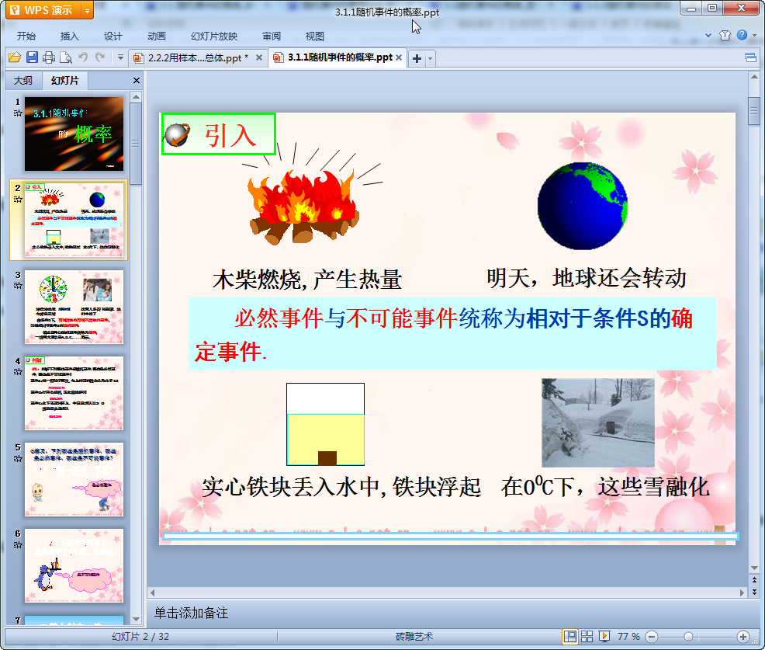
Task: Close the slide thumbnail pane
Action: [x=137, y=81]
